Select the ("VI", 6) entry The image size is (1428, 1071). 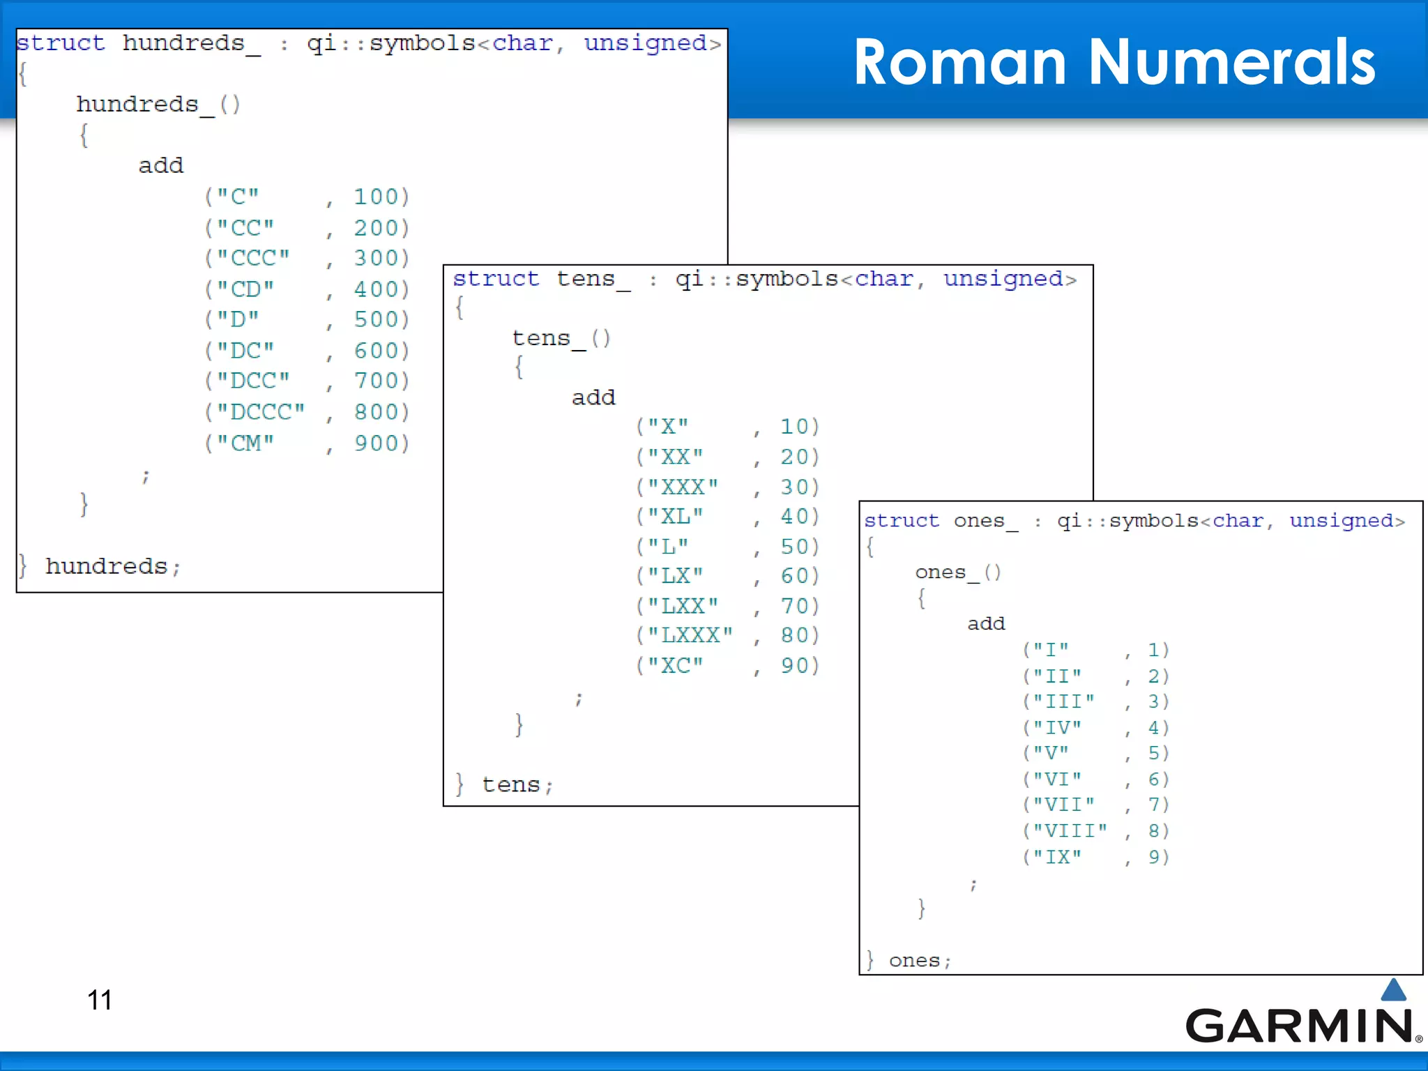(1096, 779)
